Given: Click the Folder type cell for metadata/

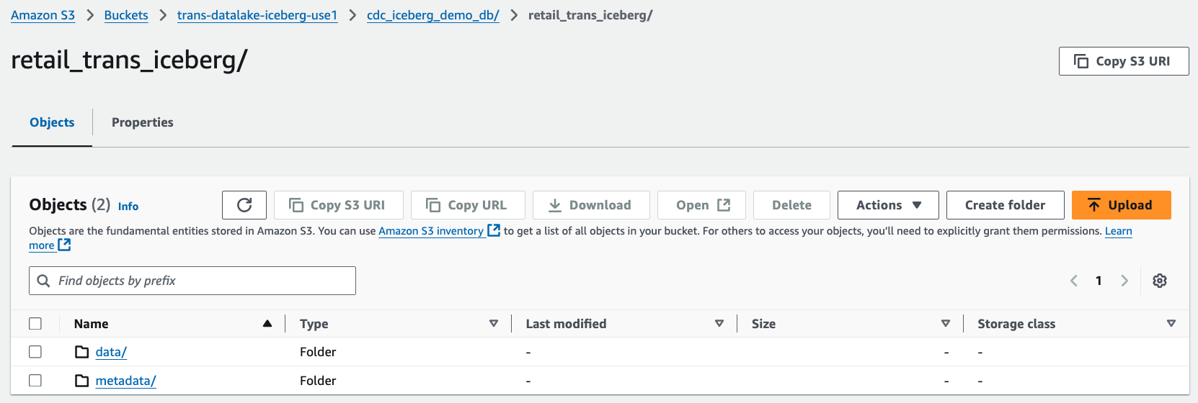Looking at the screenshot, I should tap(318, 381).
